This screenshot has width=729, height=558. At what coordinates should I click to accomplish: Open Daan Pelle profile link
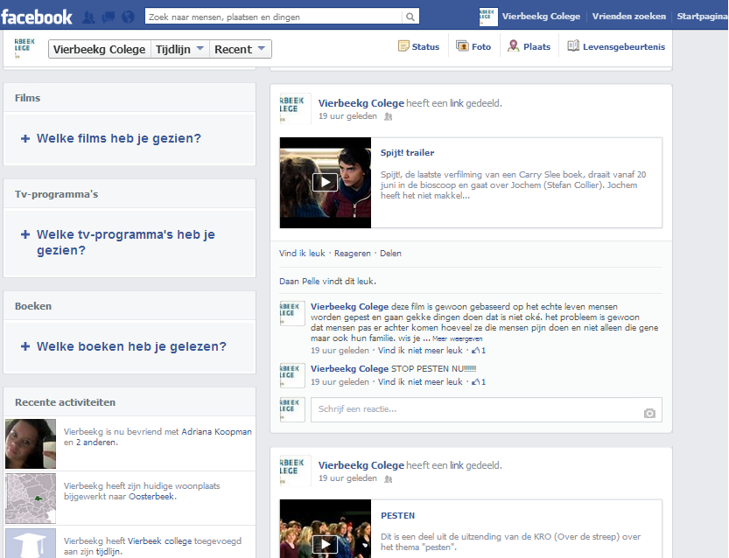(x=299, y=281)
